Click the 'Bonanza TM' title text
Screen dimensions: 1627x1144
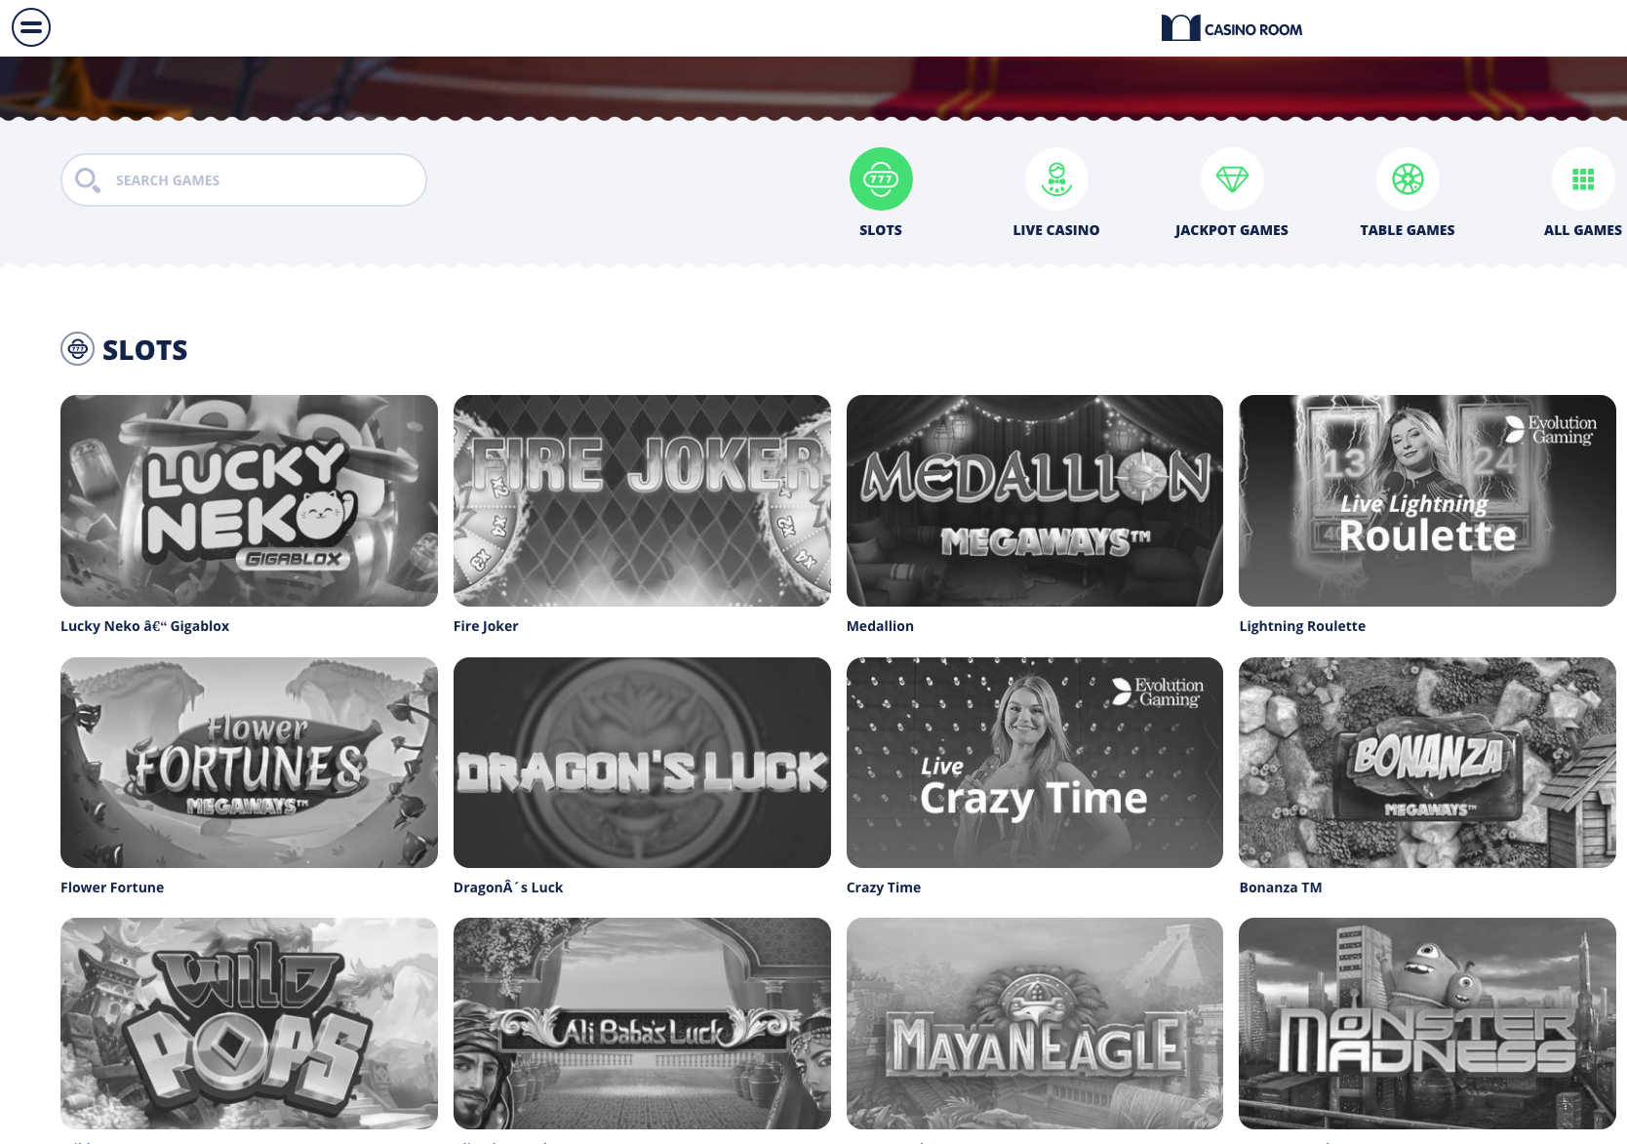point(1281,888)
